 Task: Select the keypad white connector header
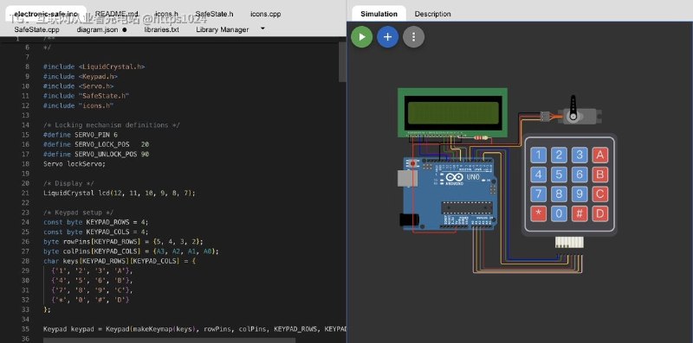[569, 242]
